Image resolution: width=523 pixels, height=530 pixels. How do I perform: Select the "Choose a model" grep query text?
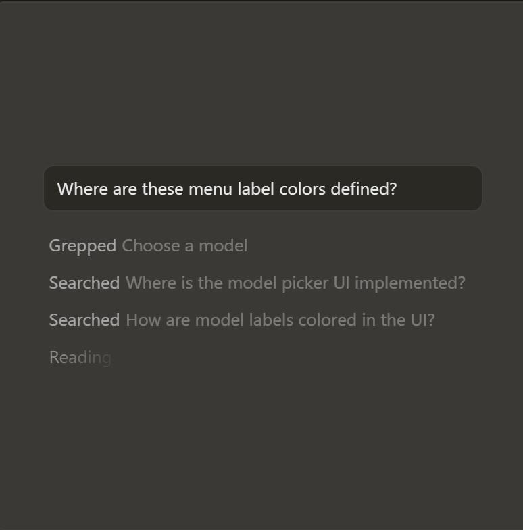(x=184, y=246)
